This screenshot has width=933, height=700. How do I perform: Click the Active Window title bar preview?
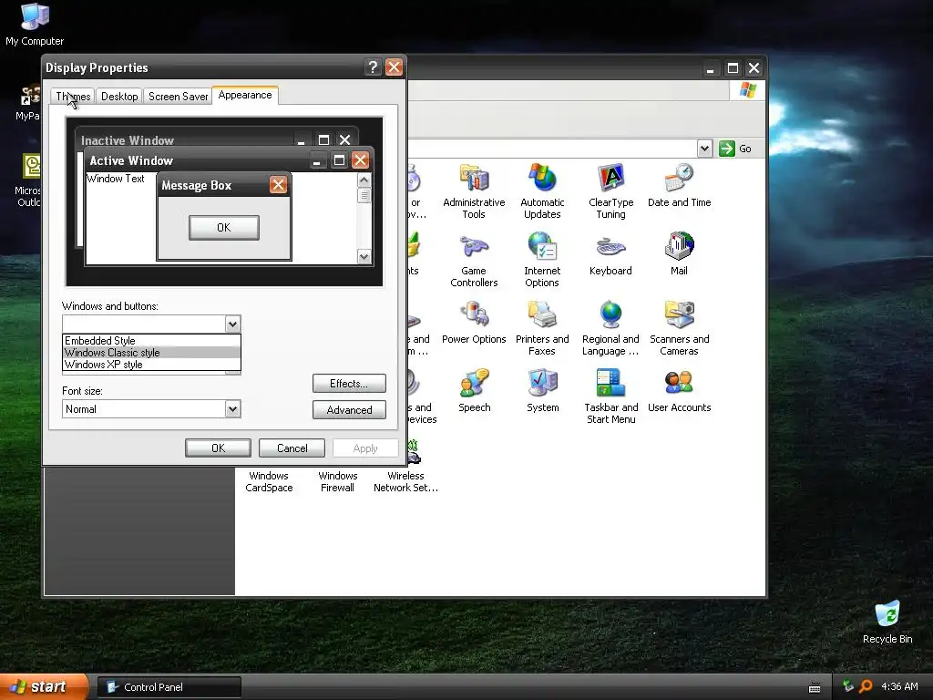pyautogui.click(x=229, y=160)
